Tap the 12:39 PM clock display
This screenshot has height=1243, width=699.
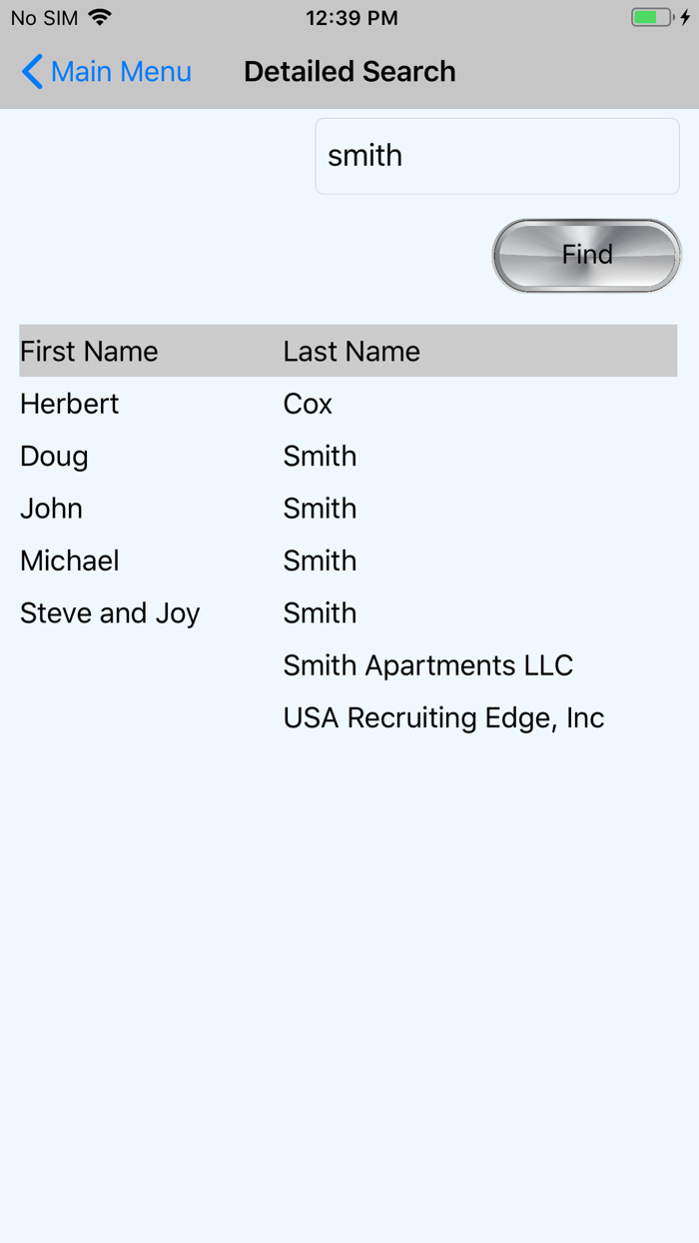tap(350, 16)
